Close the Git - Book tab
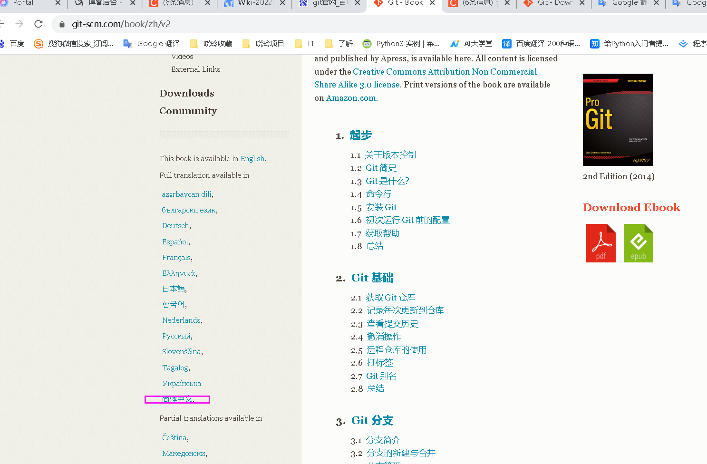 (432, 3)
